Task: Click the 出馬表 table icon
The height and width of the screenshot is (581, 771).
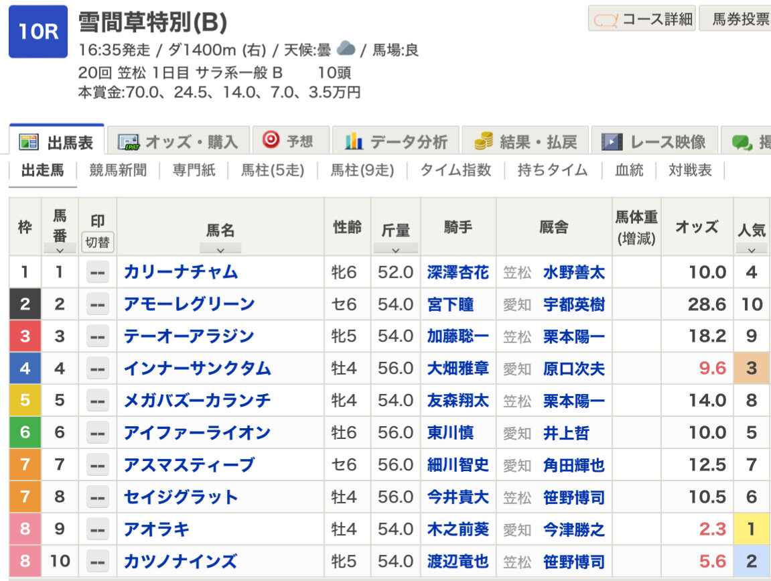Action: pyautogui.click(x=29, y=142)
